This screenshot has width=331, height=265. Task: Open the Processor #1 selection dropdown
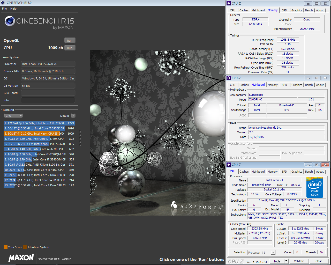(x=261, y=253)
